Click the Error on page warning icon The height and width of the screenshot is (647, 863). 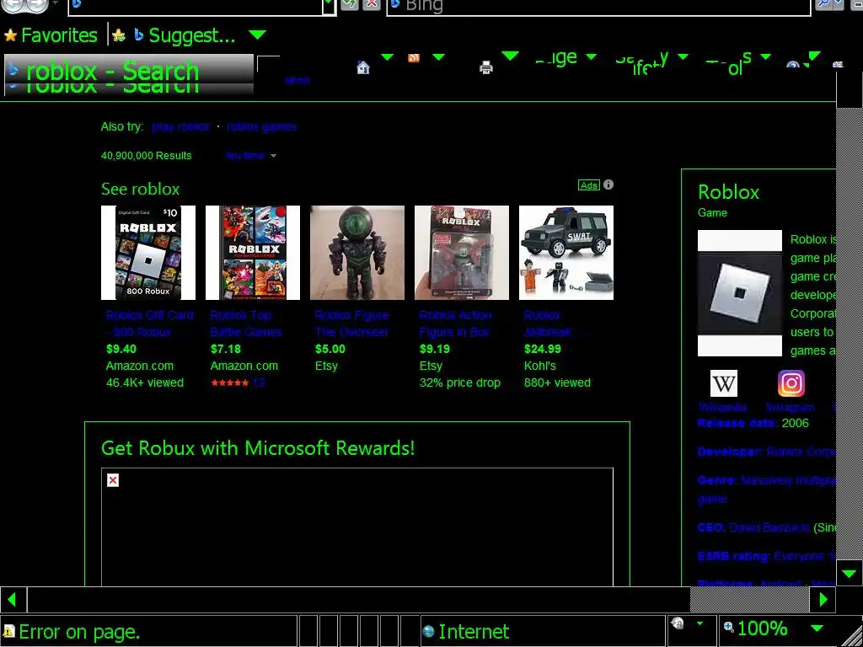click(x=8, y=631)
